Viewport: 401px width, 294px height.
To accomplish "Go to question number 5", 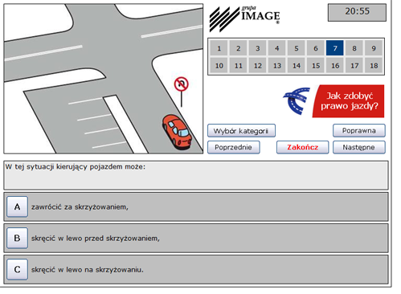I will tap(296, 48).
